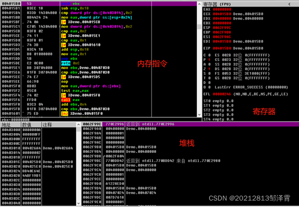The width and height of the screenshot is (299, 207).
Task: Click the disassembly pane scroll-up arrow
Action: [x=199, y=4]
